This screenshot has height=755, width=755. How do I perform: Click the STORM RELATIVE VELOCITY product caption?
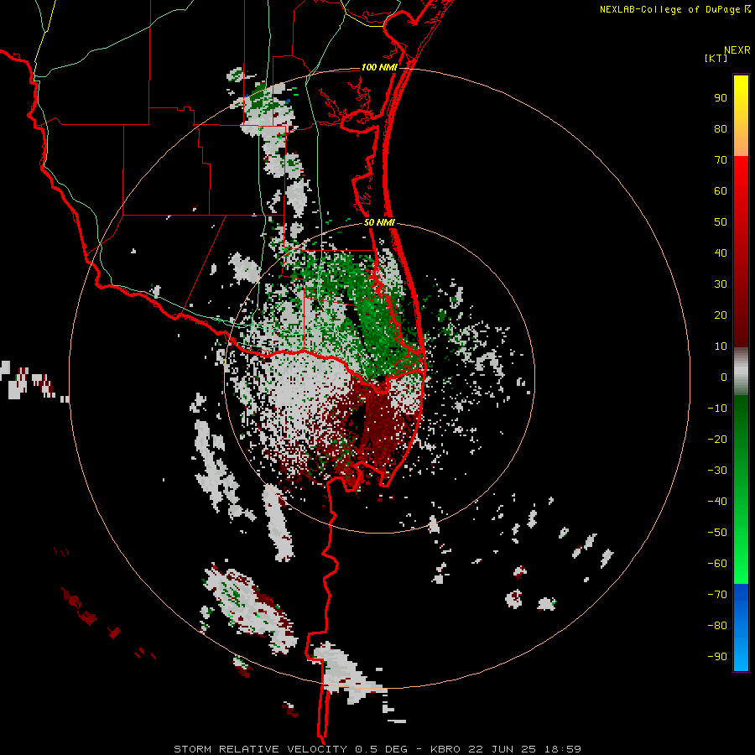point(260,749)
